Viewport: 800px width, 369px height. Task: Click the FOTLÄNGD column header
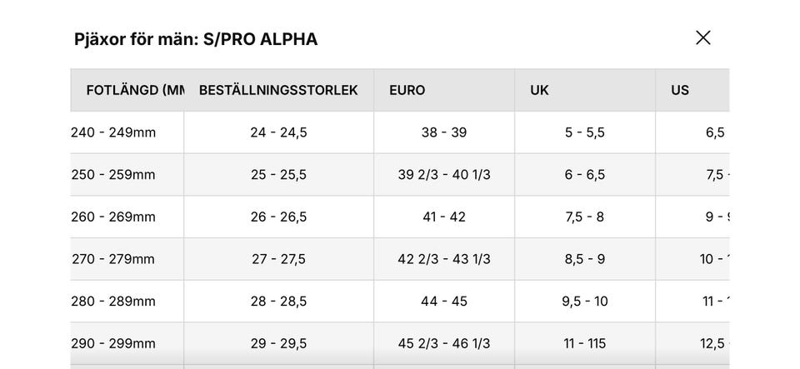coord(133,90)
